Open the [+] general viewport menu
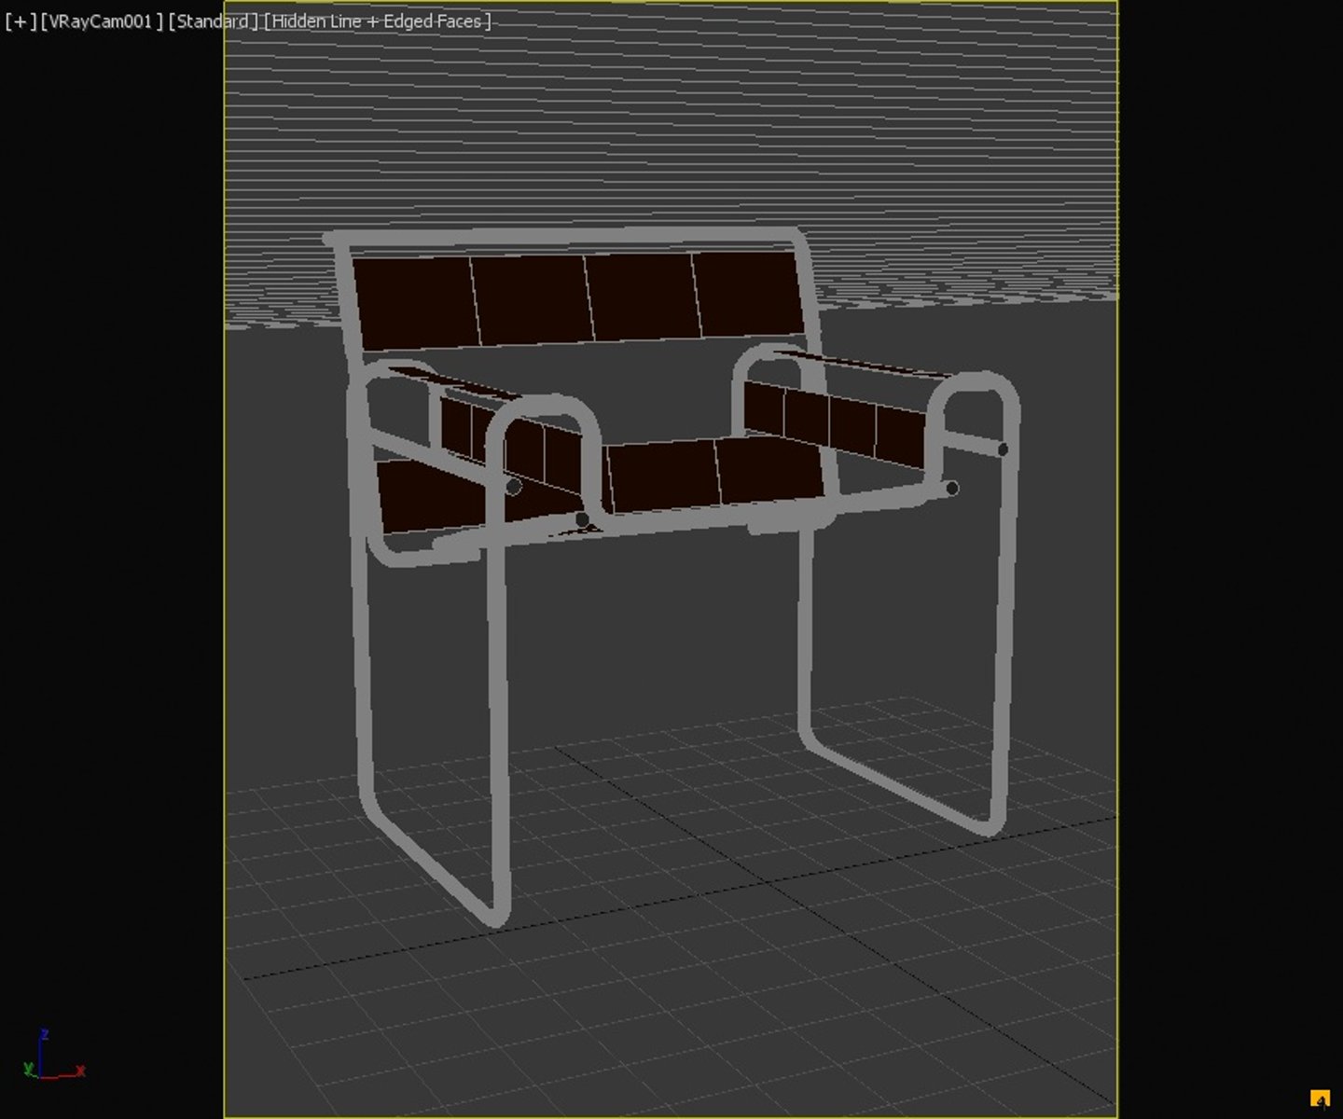This screenshot has height=1119, width=1343. tap(21, 21)
